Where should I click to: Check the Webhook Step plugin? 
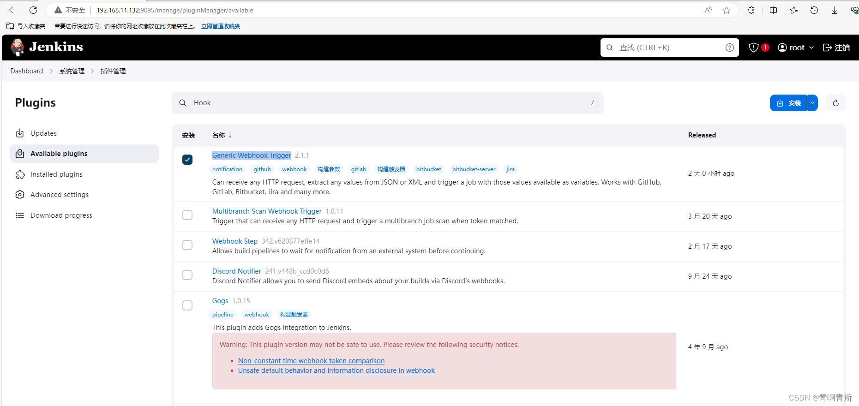[187, 245]
